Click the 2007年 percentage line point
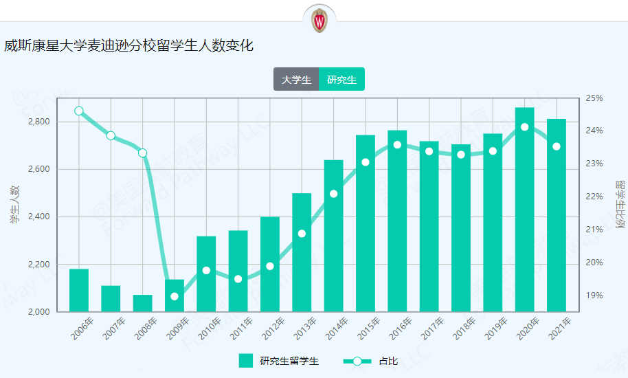 (111, 136)
